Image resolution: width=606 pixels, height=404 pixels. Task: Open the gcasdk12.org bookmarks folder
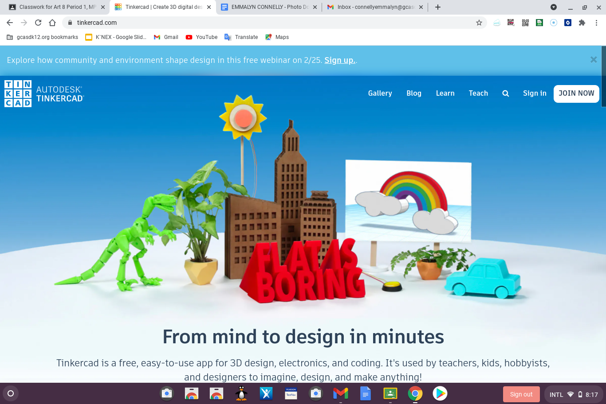42,37
